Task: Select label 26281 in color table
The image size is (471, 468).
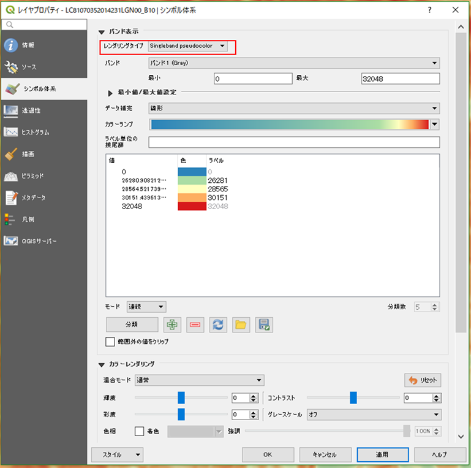Action: point(218,180)
